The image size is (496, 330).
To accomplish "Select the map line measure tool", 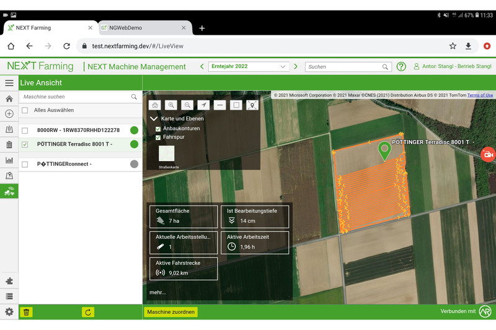I will pos(220,105).
